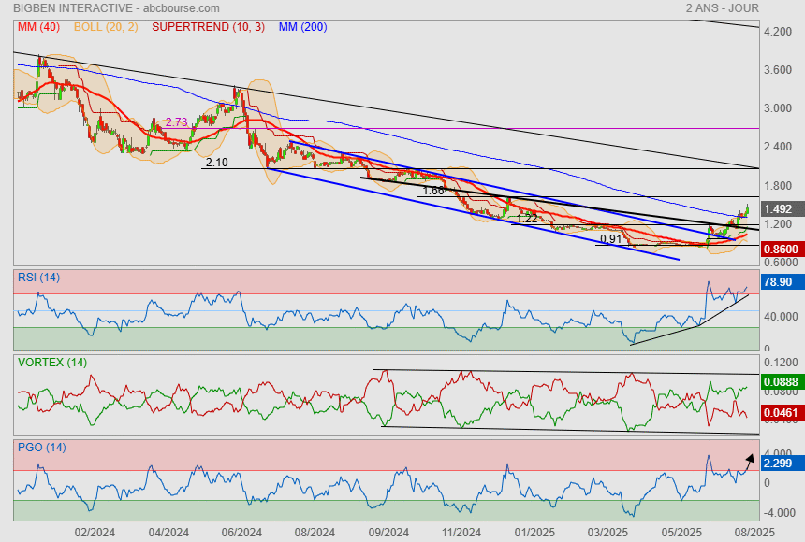This screenshot has width=805, height=542.
Task: Open the VORTEX (14) indicator label
Action: 49,362
